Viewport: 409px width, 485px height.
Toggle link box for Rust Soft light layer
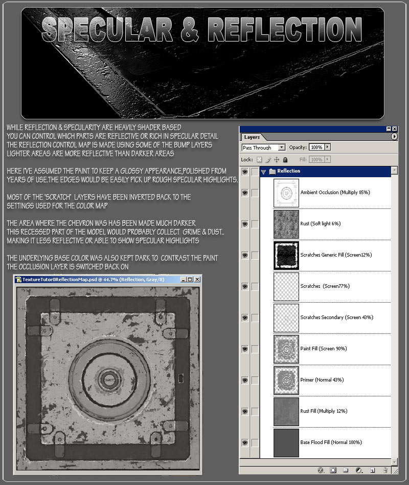(255, 224)
